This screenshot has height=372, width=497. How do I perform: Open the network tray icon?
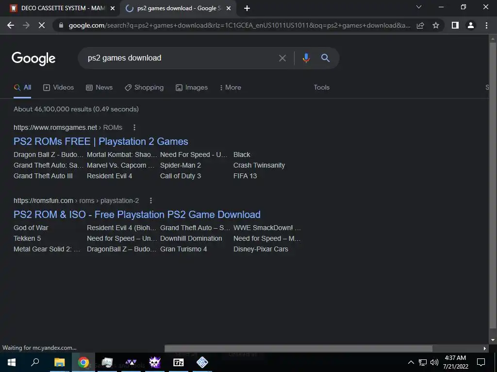coord(423,362)
